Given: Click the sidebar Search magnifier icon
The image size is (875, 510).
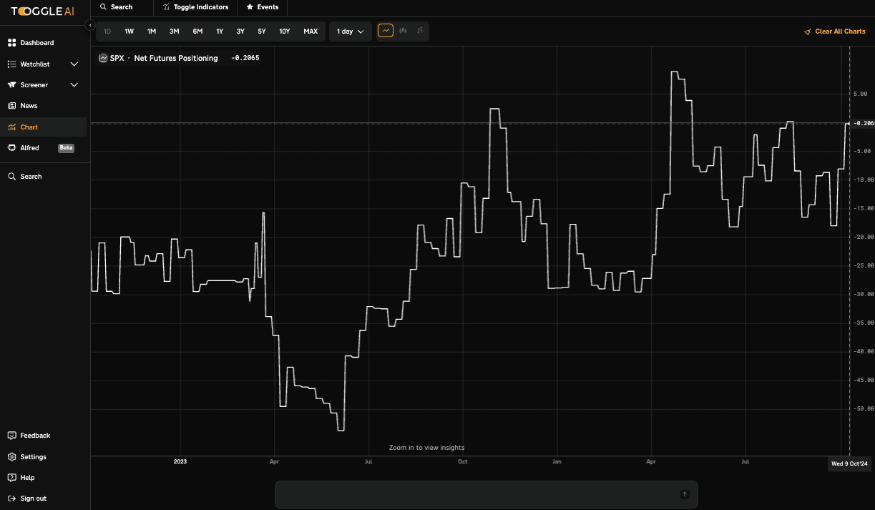Looking at the screenshot, I should (x=11, y=177).
